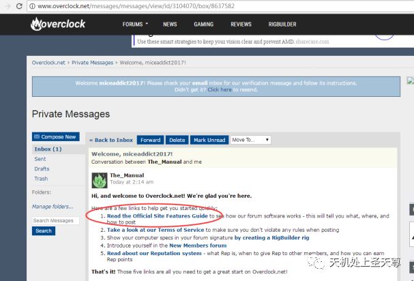Screen dimensions: 414x281
Task: Open the Inbox (1) folder
Action: 48,149
